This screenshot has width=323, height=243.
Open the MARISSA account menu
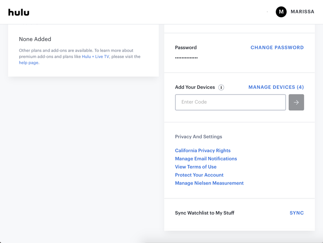pos(302,12)
